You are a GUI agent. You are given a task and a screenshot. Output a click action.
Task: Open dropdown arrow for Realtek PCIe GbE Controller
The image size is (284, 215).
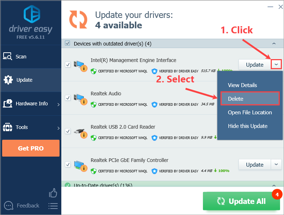point(276,164)
